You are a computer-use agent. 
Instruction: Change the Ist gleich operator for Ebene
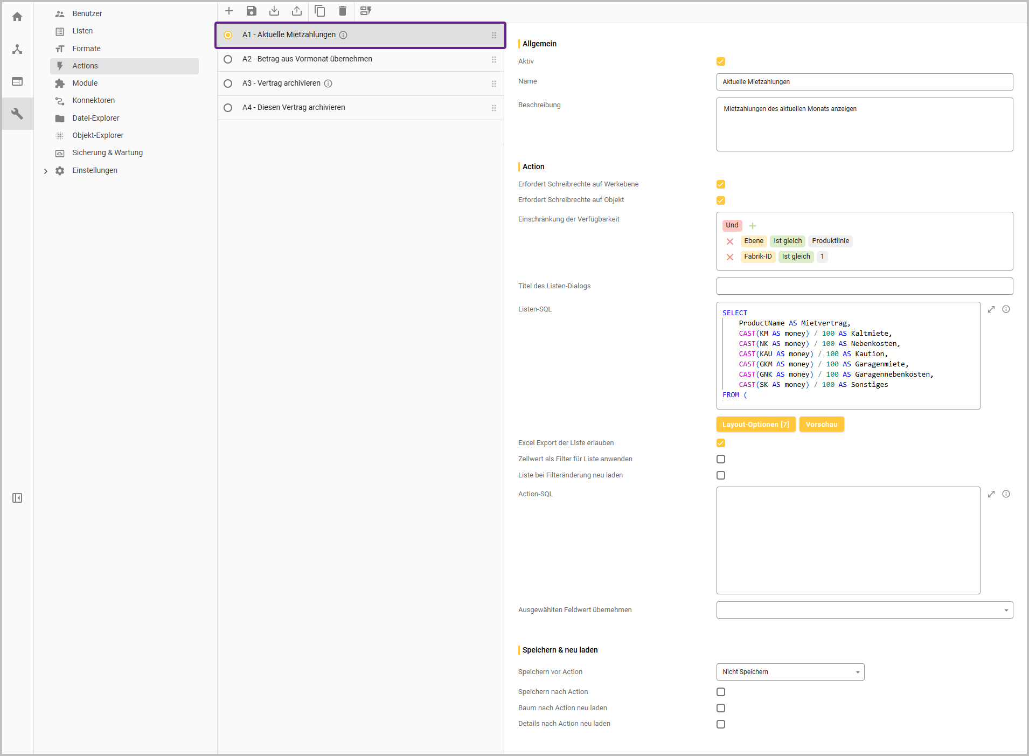click(x=788, y=241)
